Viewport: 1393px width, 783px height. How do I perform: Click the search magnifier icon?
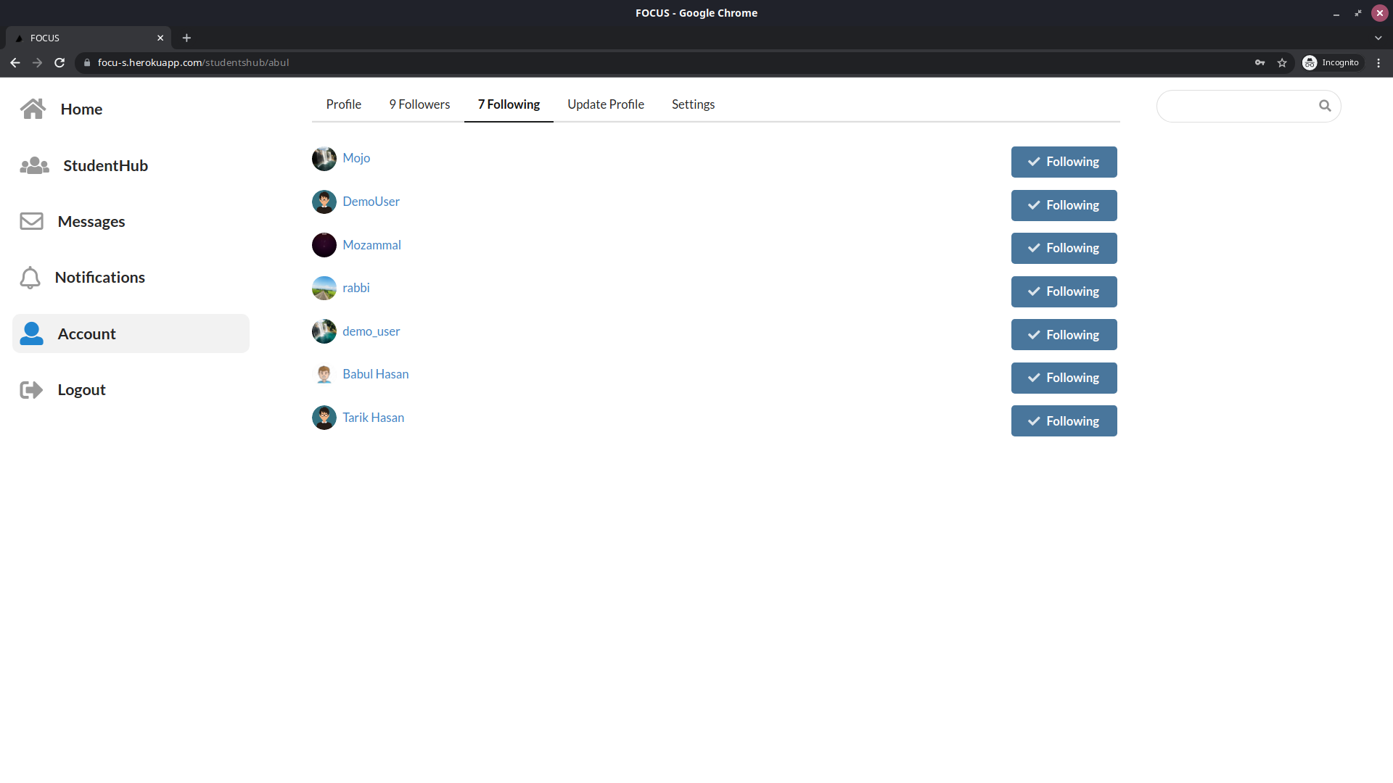pyautogui.click(x=1326, y=105)
